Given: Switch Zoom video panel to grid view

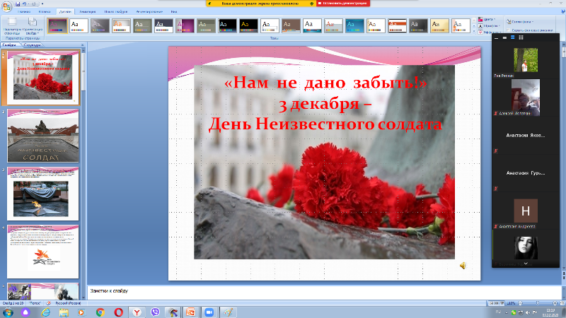Looking at the screenshot, I should pos(521,37).
